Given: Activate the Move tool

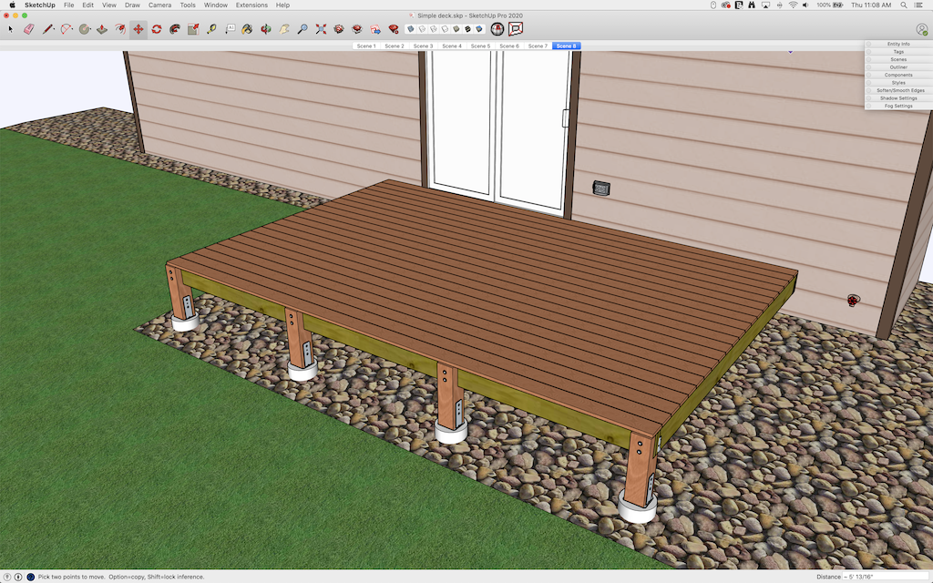Looking at the screenshot, I should tap(138, 29).
